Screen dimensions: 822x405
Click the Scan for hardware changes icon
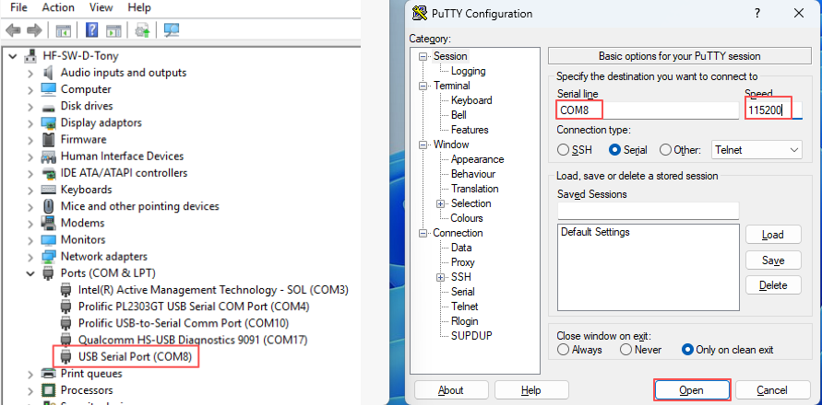[x=171, y=30]
